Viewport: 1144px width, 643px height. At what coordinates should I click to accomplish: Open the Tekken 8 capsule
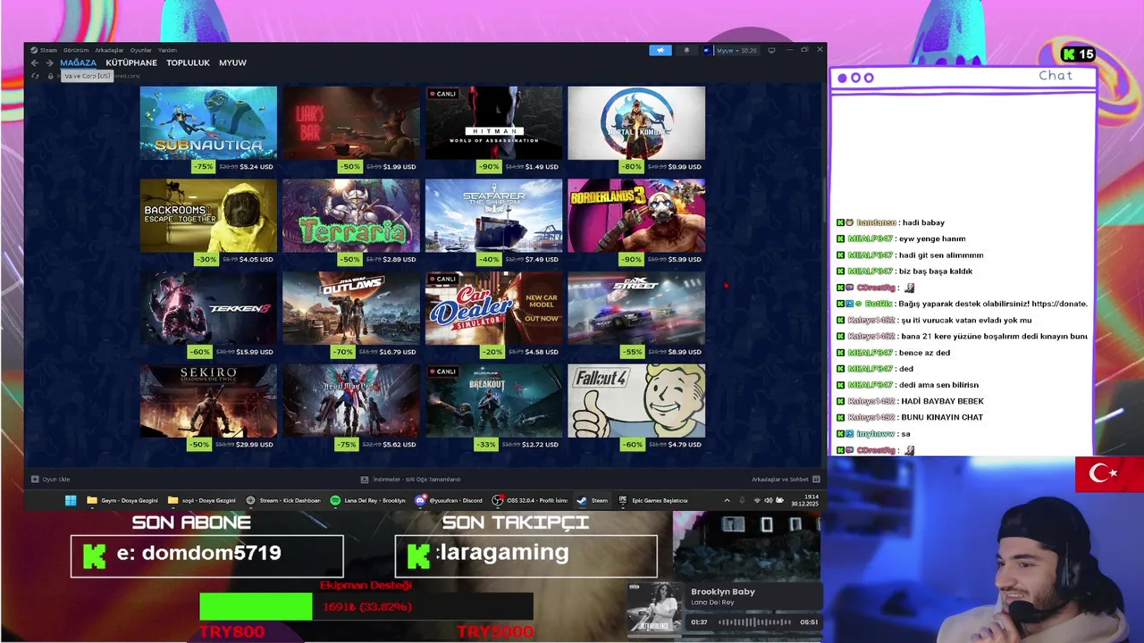pos(208,308)
